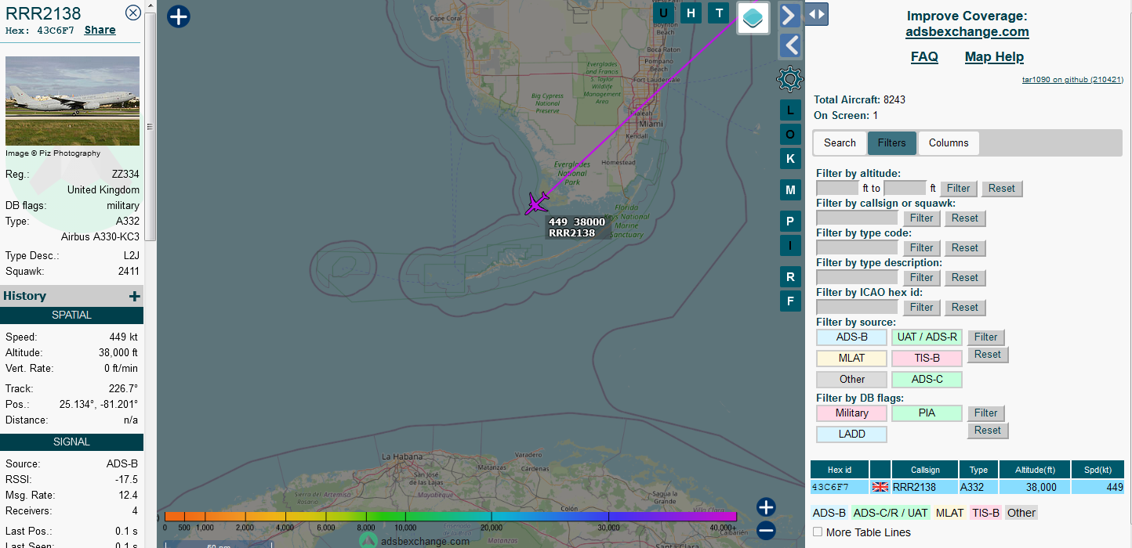Switch to the Search tab
Image resolution: width=1132 pixels, height=548 pixels.
840,143
